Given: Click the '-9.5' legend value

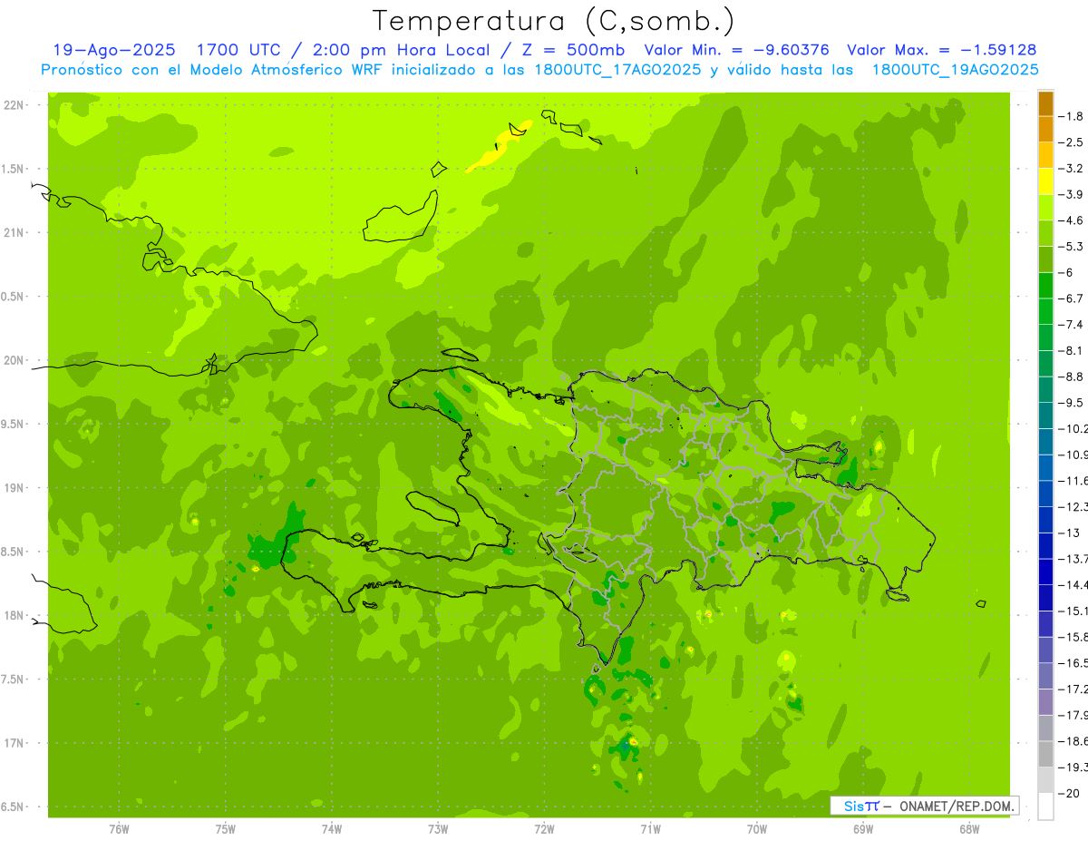Looking at the screenshot, I should tap(1071, 402).
